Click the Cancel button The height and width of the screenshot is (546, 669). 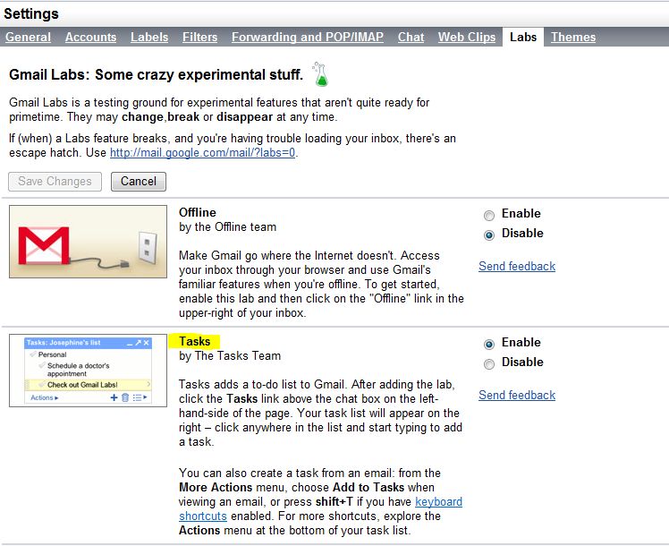click(x=139, y=182)
